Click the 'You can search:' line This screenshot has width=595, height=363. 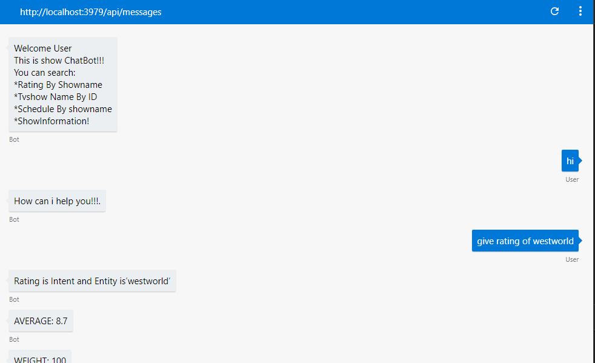pyautogui.click(x=45, y=73)
